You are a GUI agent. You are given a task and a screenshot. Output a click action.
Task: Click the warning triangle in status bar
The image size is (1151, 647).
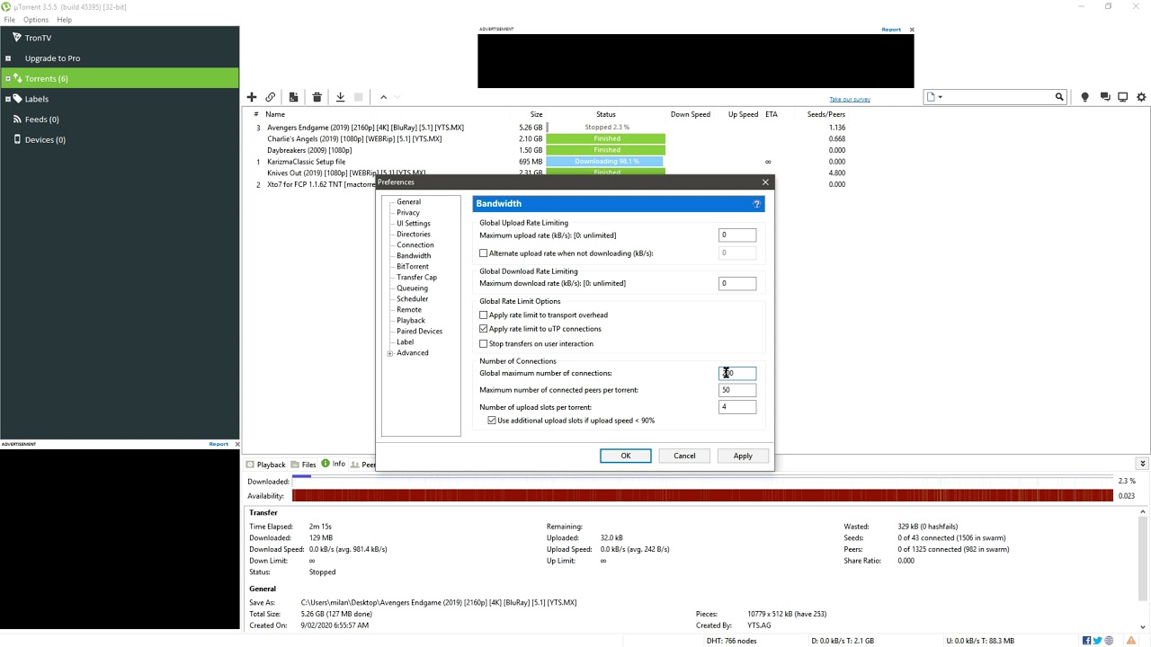tap(1131, 641)
